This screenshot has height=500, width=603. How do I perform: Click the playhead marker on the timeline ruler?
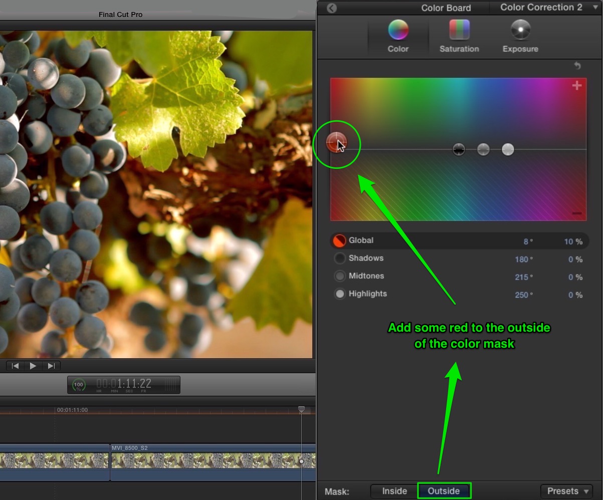(301, 410)
